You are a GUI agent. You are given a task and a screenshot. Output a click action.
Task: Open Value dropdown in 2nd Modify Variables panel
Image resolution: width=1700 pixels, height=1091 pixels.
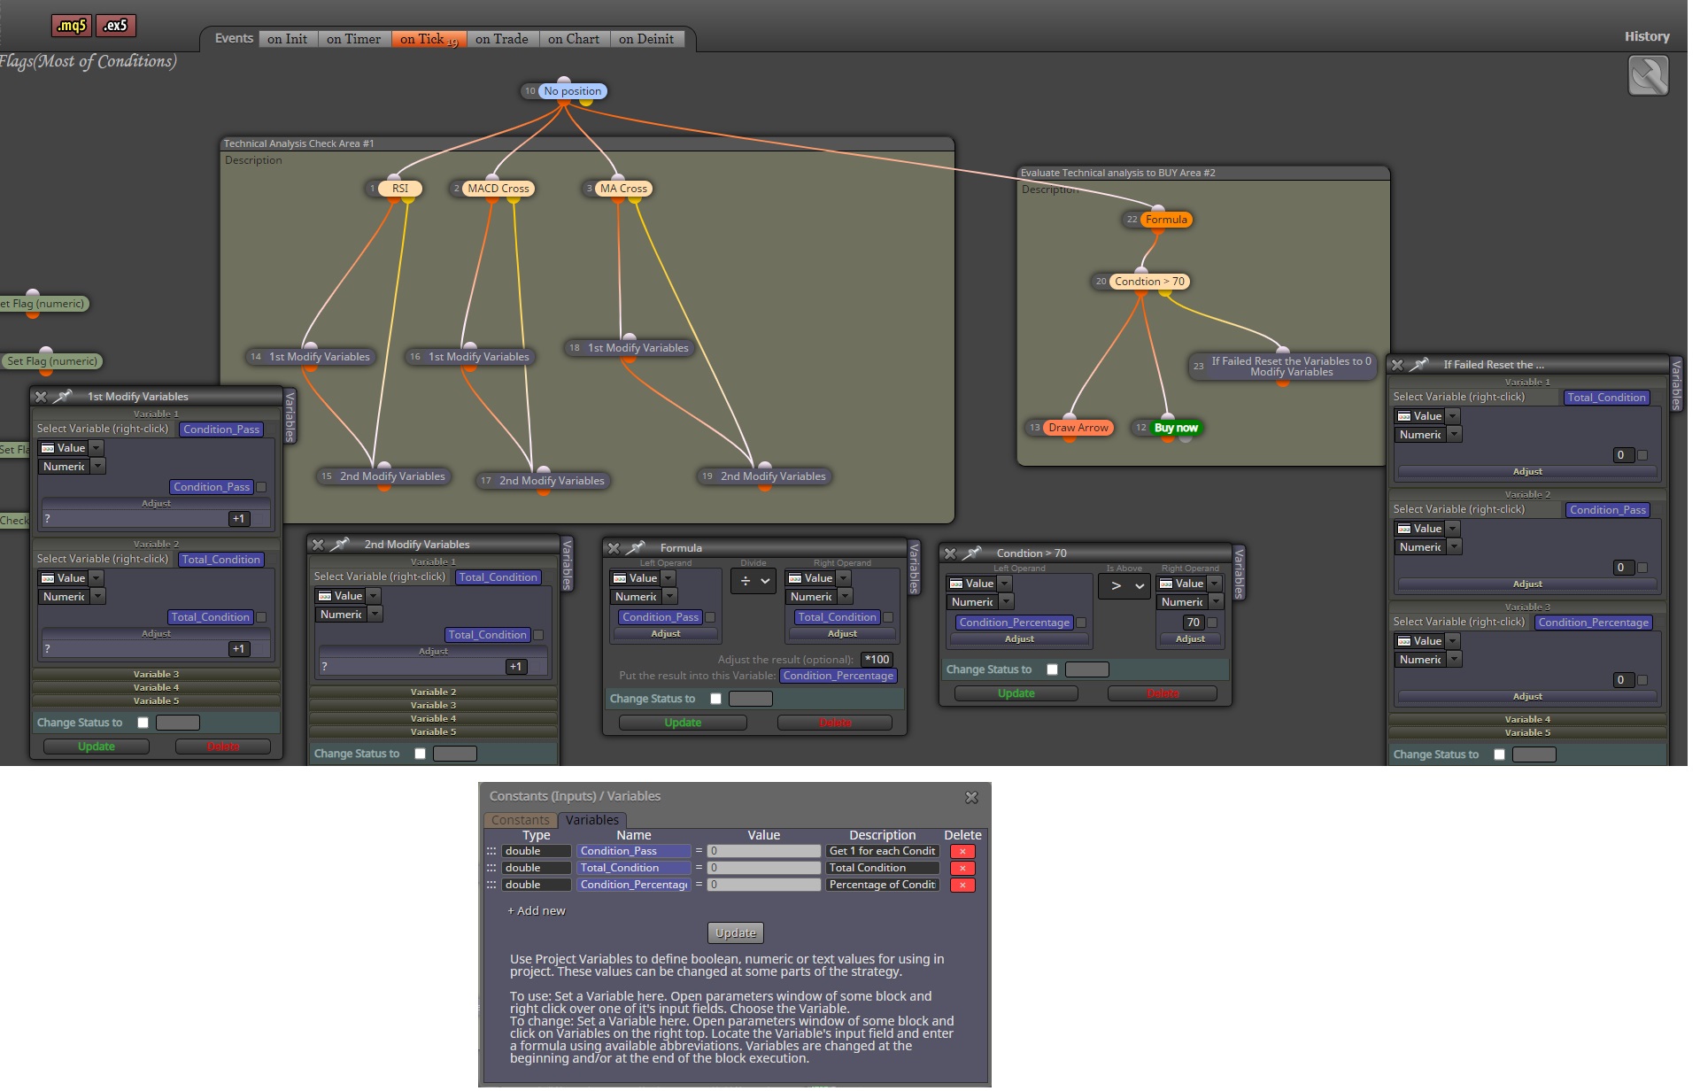click(348, 596)
